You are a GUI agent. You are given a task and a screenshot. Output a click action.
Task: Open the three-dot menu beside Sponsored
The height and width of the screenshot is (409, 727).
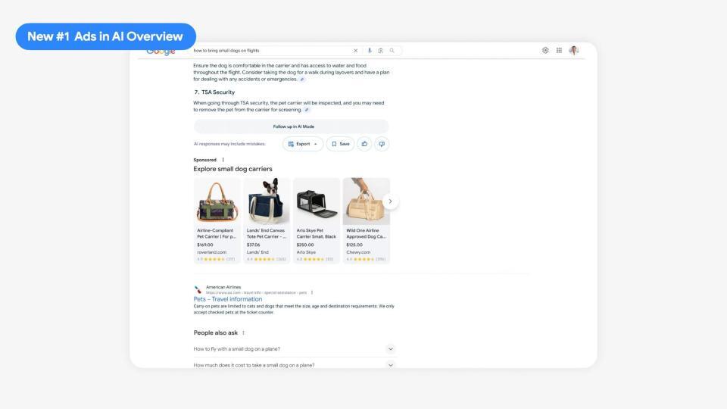(x=223, y=160)
